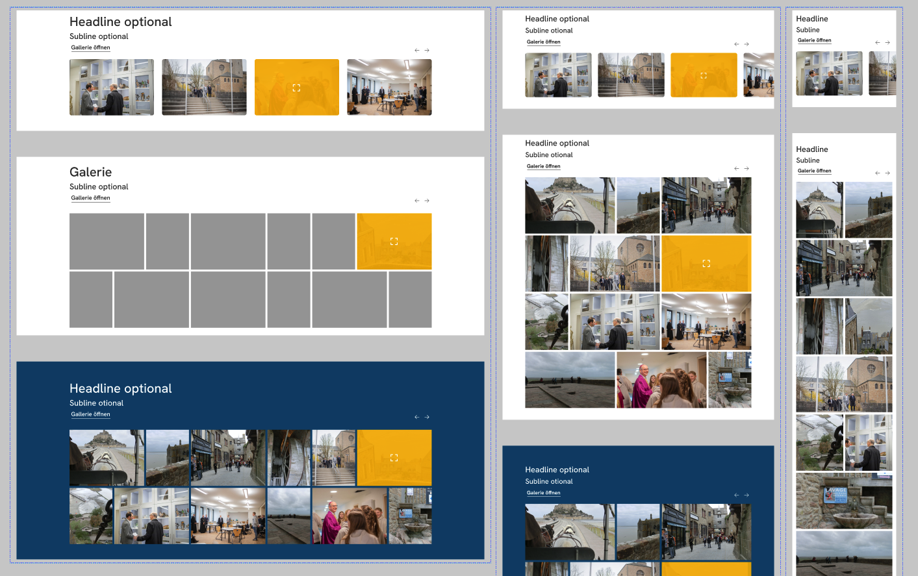
Task: Click the previous arrow in the mobile carousel header
Action: (877, 42)
